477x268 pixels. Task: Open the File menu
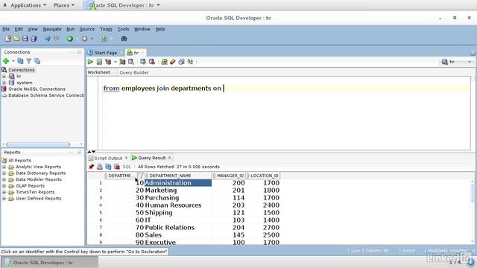coord(6,29)
